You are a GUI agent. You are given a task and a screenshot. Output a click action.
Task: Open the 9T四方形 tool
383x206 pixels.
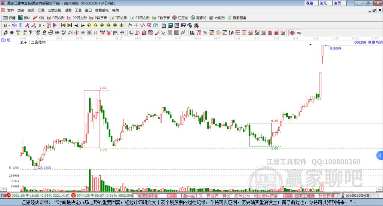coord(140,18)
